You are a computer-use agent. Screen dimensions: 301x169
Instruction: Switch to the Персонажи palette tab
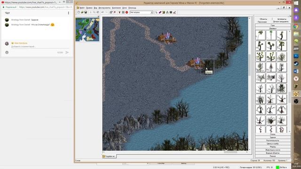(x=262, y=22)
